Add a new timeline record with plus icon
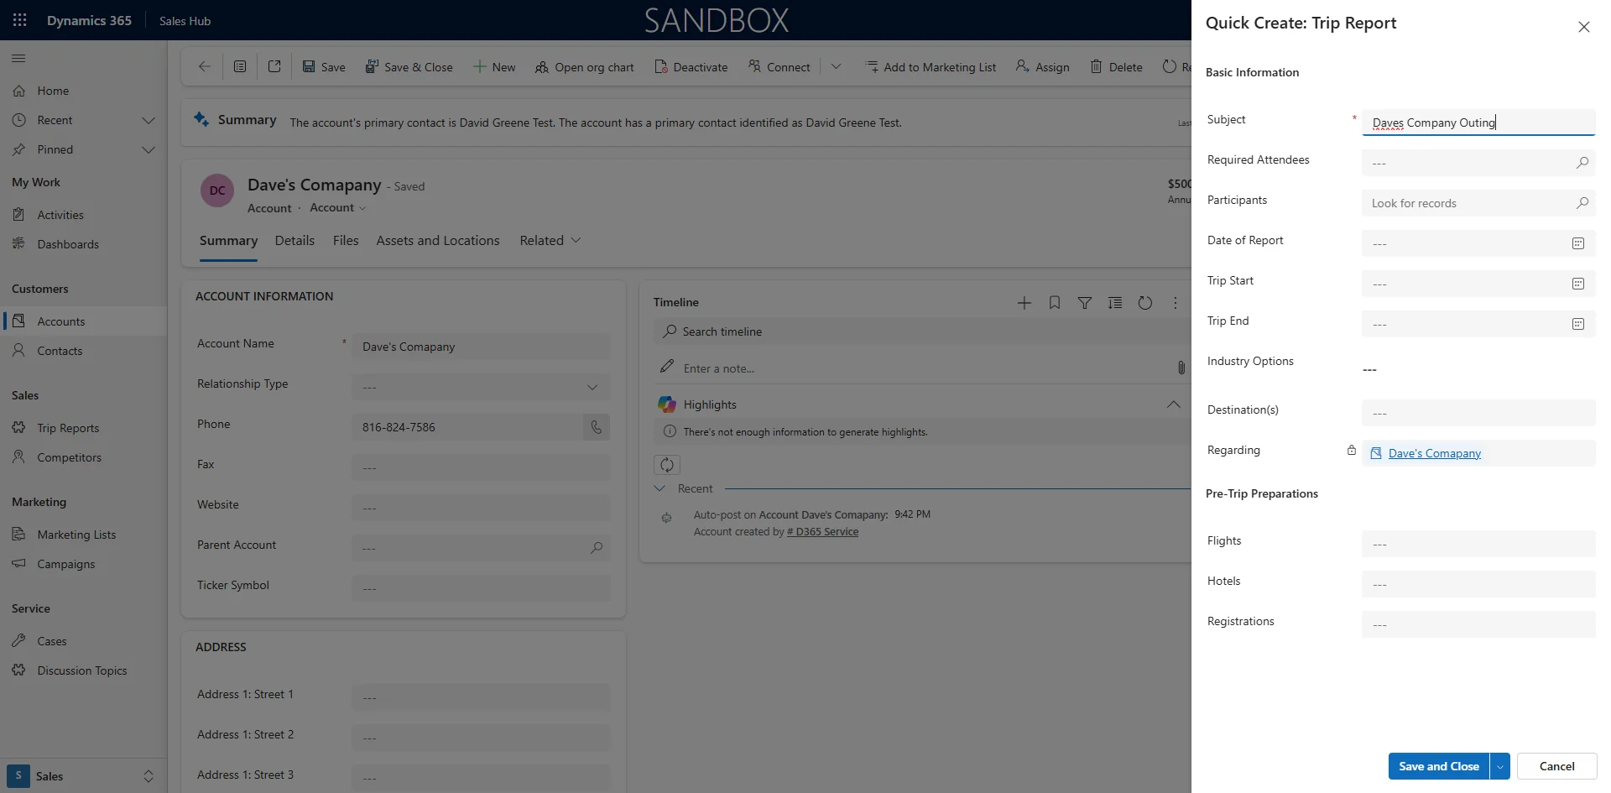The width and height of the screenshot is (1611, 793). pos(1024,302)
